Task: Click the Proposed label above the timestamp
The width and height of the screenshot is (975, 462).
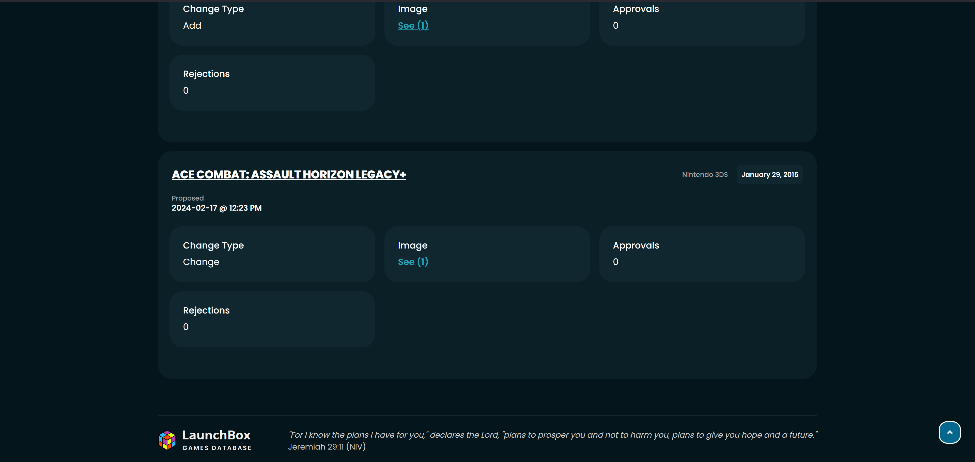Action: click(x=187, y=198)
